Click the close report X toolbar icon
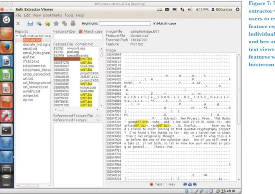Image resolution: width=275 pixels, height=194 pixels. (18, 23)
